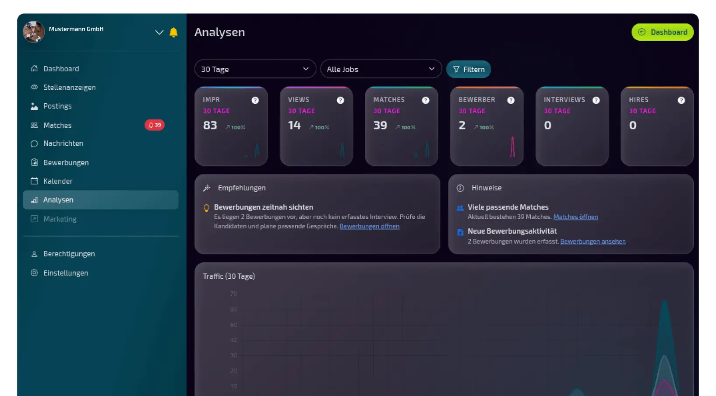716x396 pixels.
Task: Click the IMPR value 83
Action: point(210,126)
